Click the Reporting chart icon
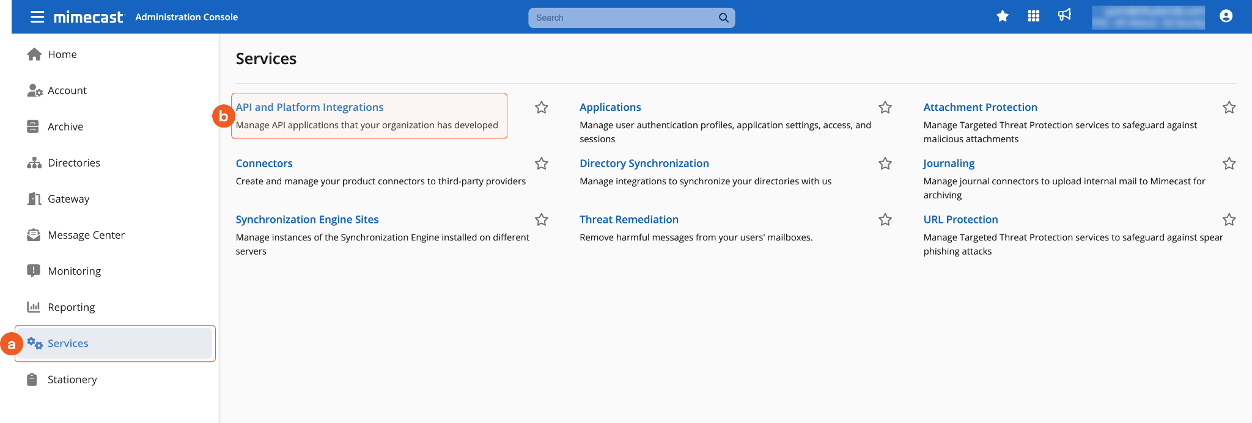Screen dimensions: 1252x423 coord(34,307)
